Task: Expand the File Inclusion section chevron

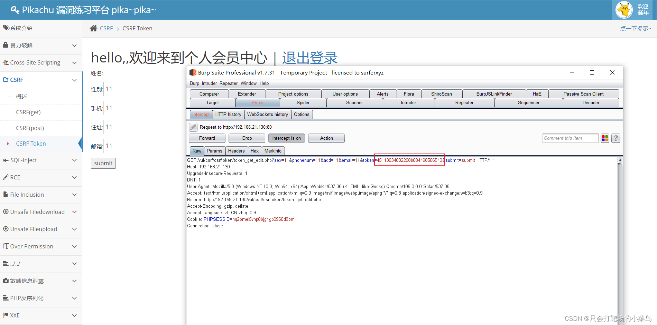Action: [x=74, y=195]
